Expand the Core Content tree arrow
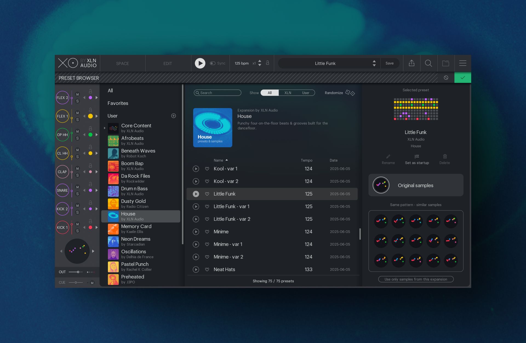The height and width of the screenshot is (343, 526). 104,128
